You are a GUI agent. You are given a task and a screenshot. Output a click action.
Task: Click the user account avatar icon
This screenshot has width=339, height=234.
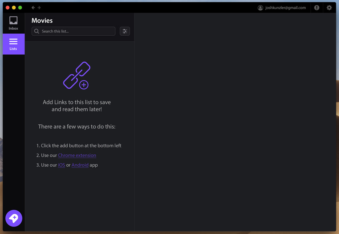tap(260, 8)
